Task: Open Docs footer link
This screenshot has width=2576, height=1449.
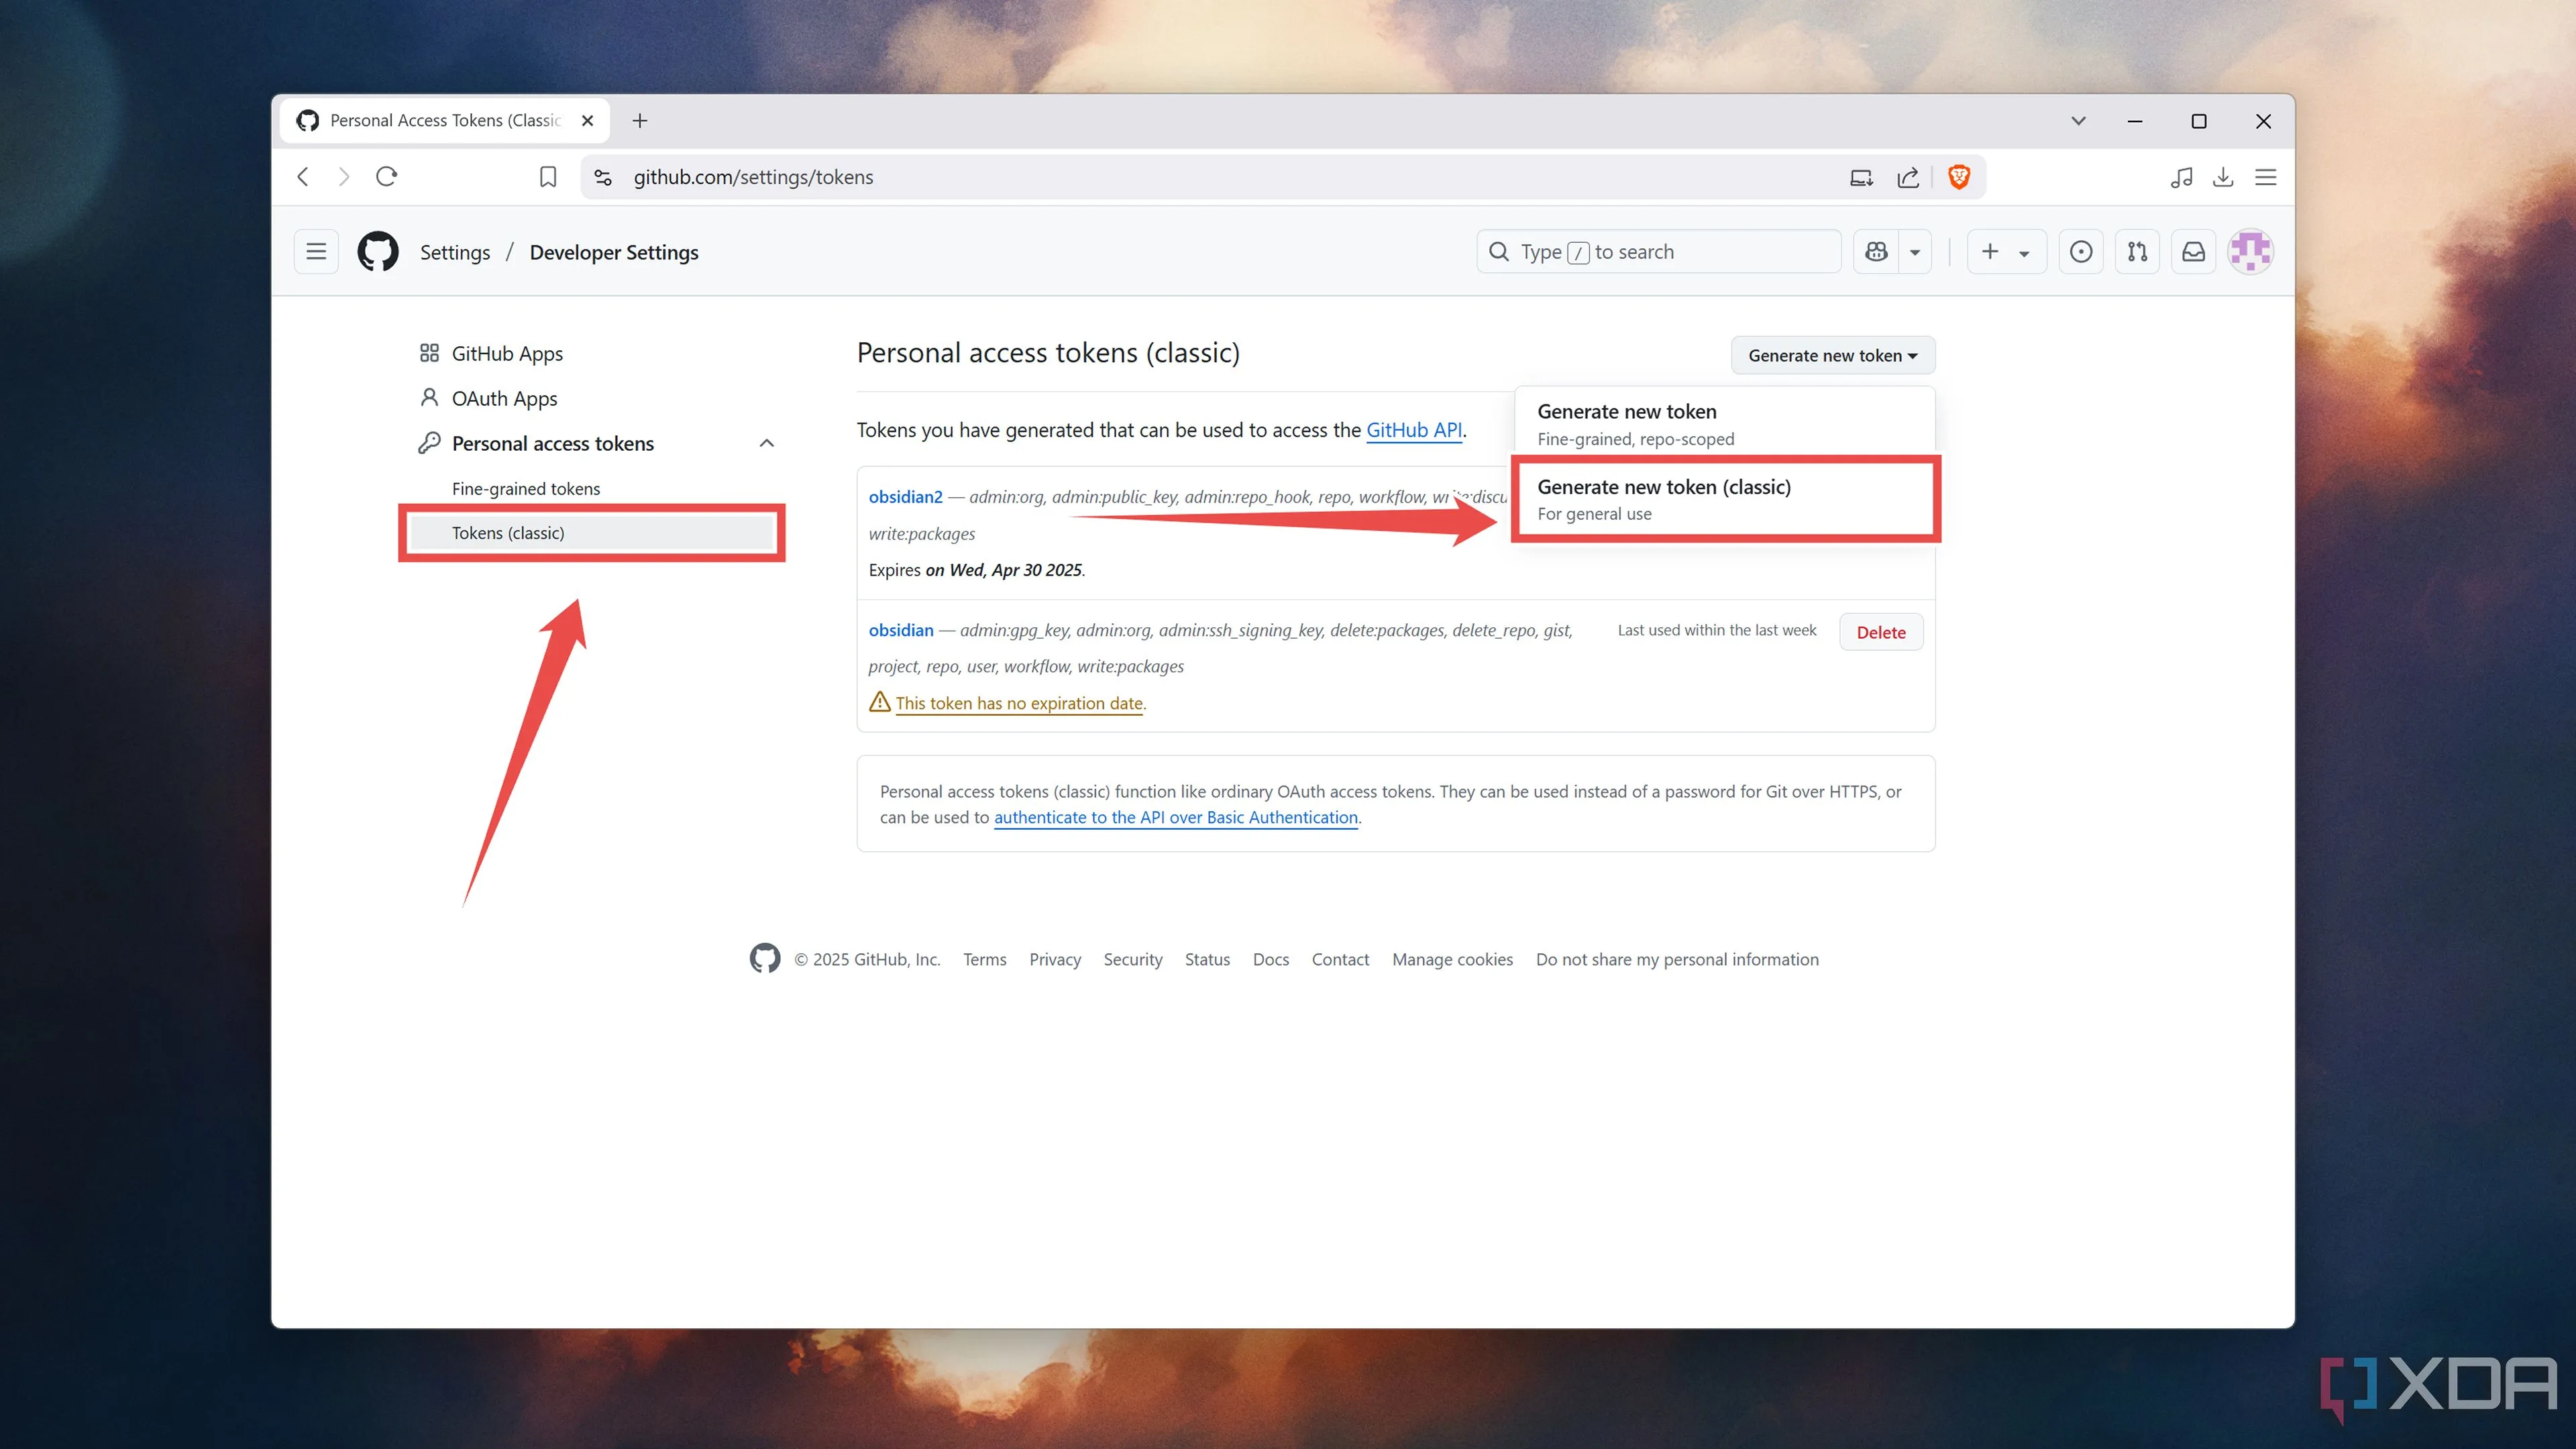Action: (x=1271, y=959)
